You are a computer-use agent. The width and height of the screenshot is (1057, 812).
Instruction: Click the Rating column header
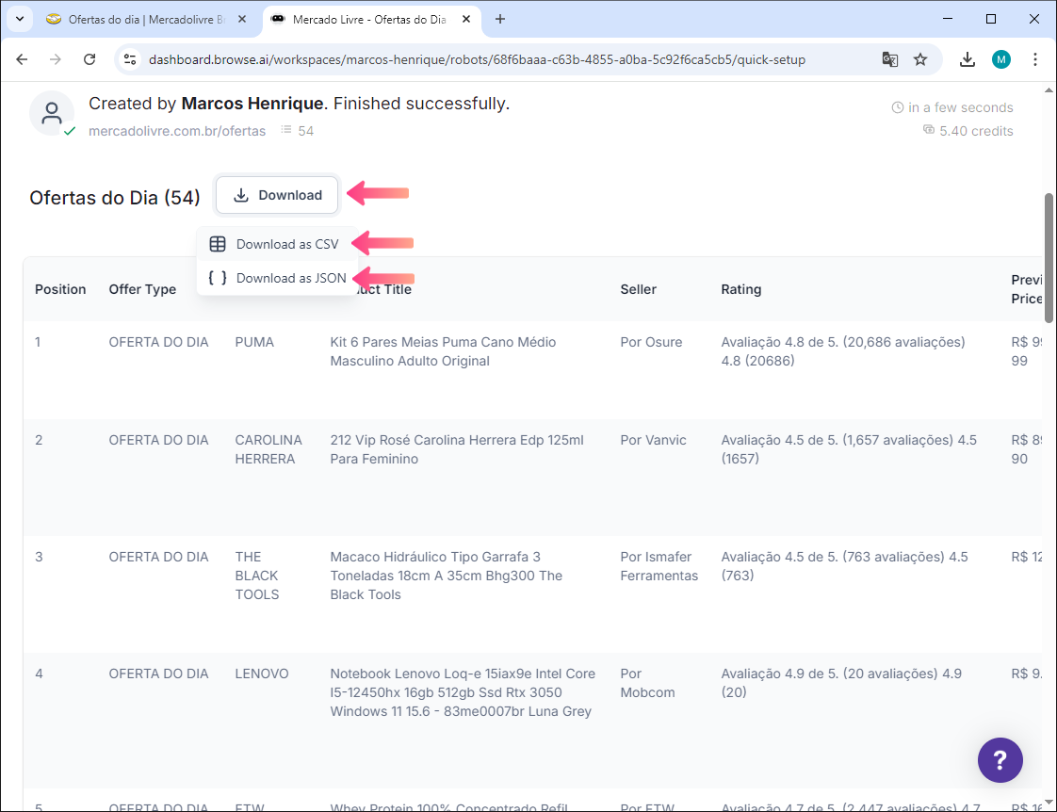(x=740, y=289)
